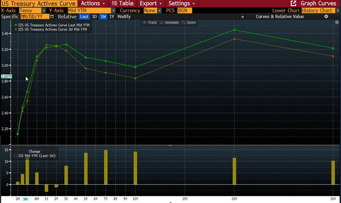Click the 1M tenor label on x-axis
Image resolution: width=341 pixels, height=203 pixels.
(x=18, y=199)
